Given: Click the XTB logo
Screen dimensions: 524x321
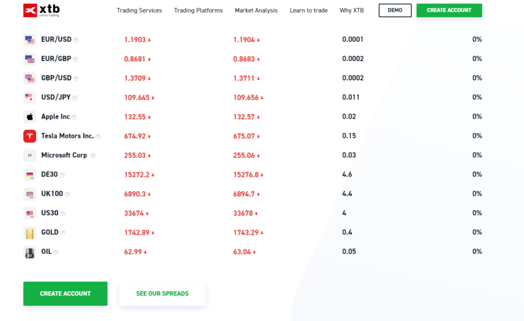Looking at the screenshot, I should [x=41, y=10].
